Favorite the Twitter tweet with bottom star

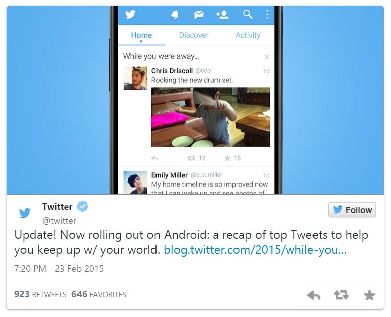pos(369,295)
